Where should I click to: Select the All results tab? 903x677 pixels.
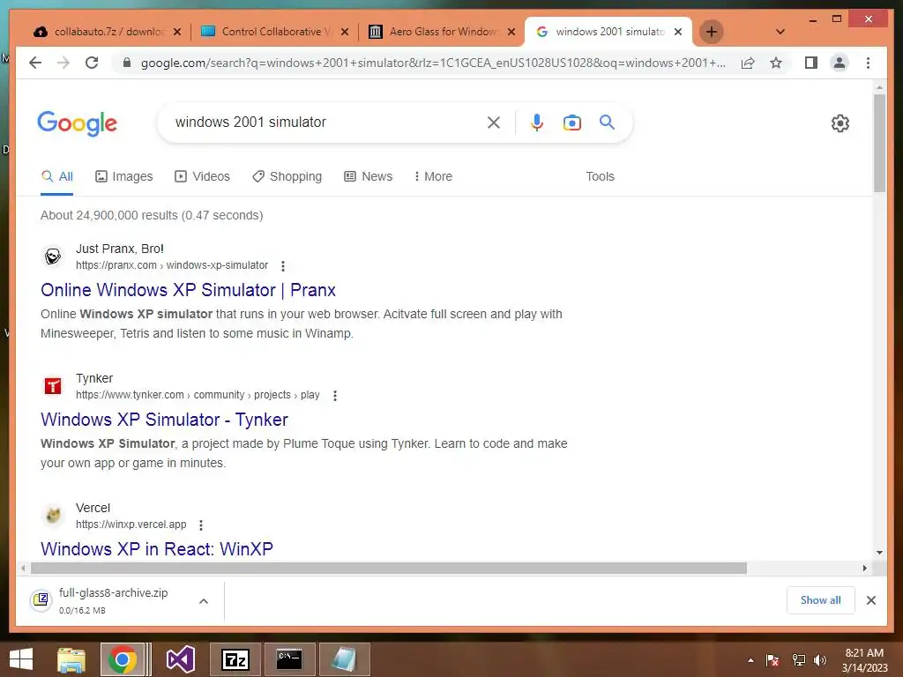tap(57, 176)
